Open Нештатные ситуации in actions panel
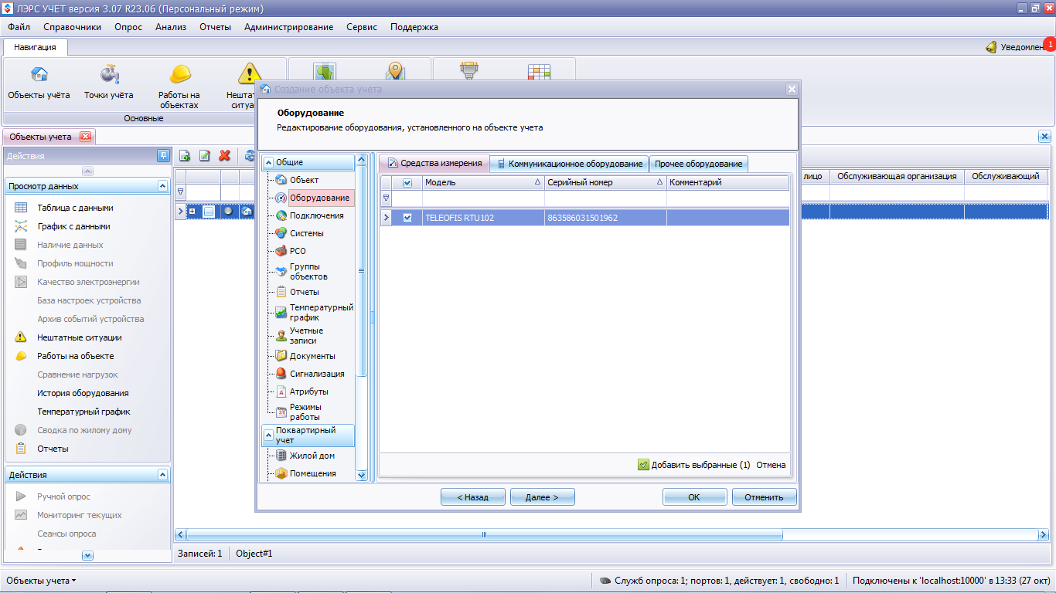The width and height of the screenshot is (1056, 593). tap(79, 337)
